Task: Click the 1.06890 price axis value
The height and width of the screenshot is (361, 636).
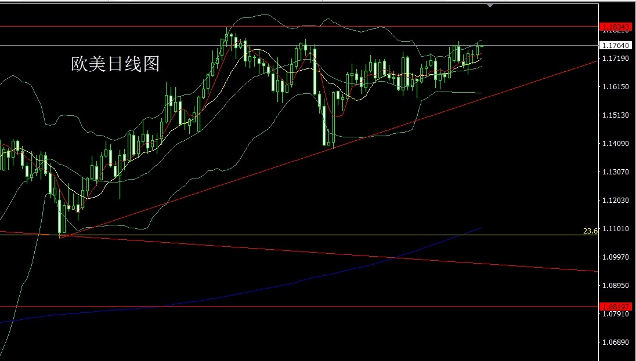Action: pyautogui.click(x=615, y=342)
